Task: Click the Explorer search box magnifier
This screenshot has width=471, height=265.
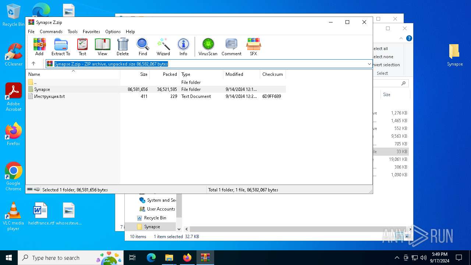Action: tap(404, 84)
